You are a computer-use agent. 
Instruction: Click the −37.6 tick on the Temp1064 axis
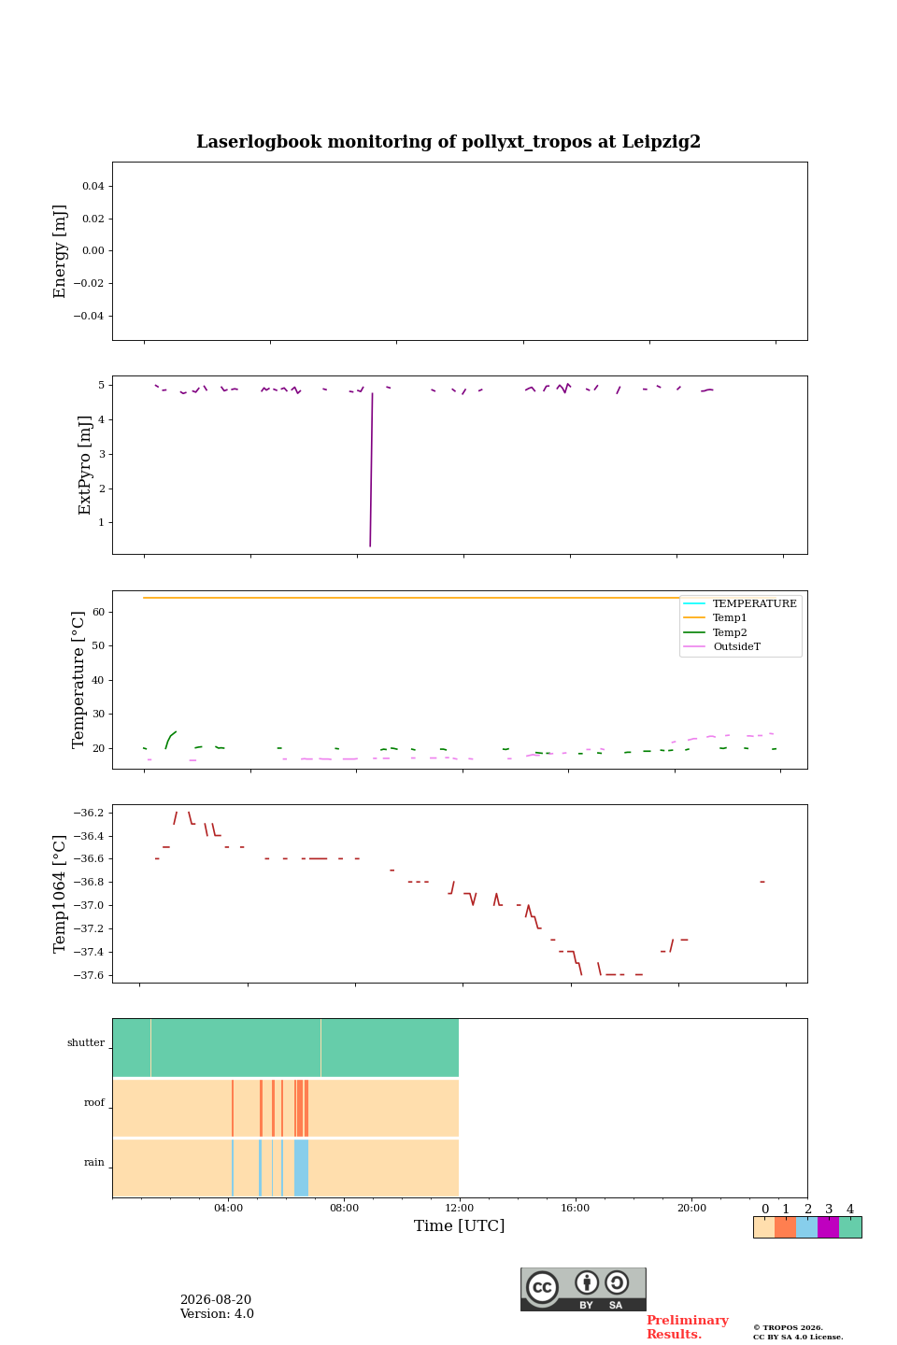pos(87,976)
